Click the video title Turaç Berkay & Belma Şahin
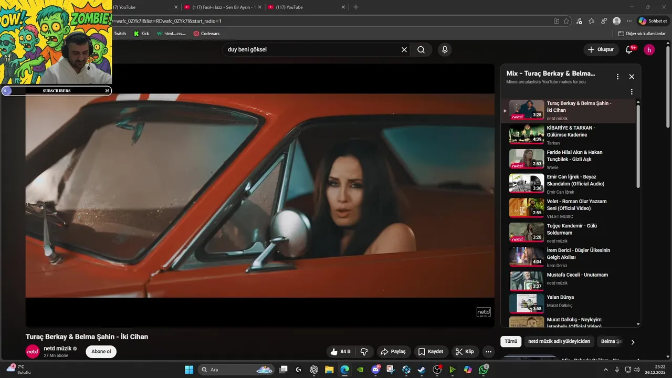Screen dimensions: 672x378 tap(87, 337)
